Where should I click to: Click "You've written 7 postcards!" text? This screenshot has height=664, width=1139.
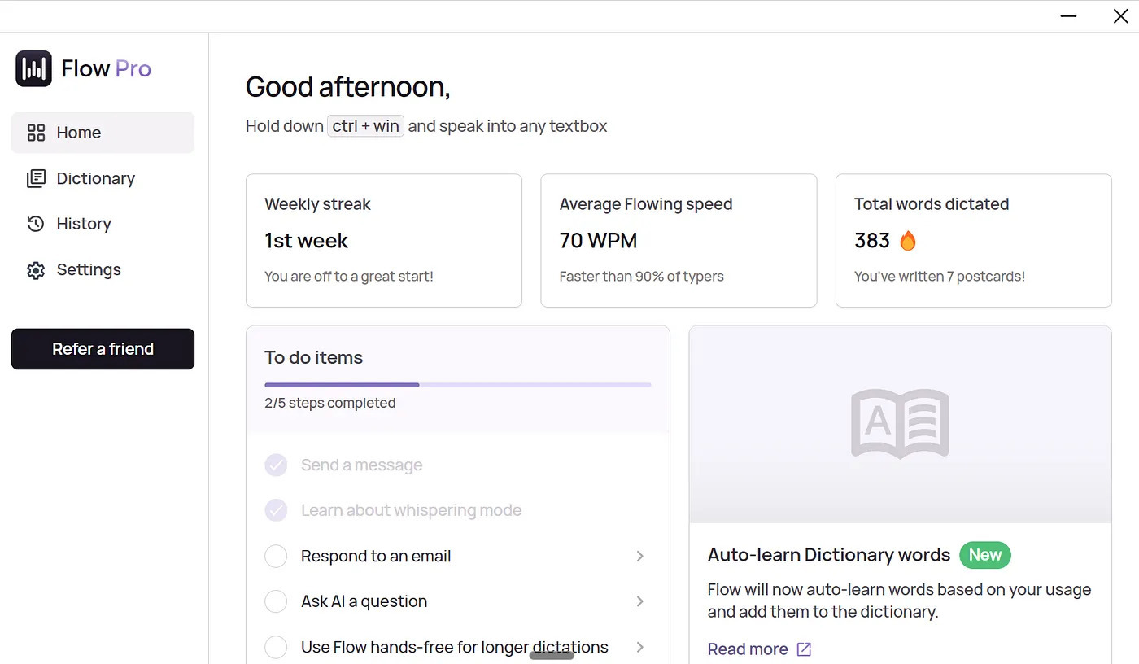(940, 276)
